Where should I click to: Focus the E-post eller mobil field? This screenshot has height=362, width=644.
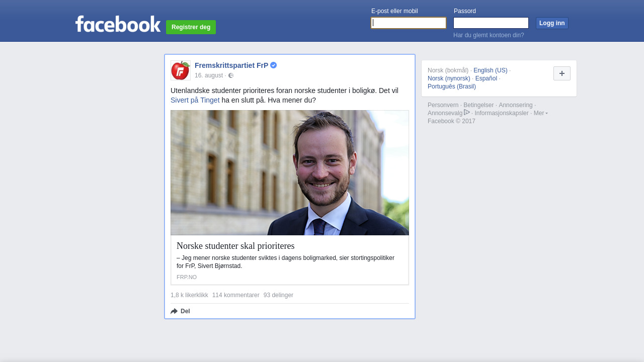(x=409, y=23)
